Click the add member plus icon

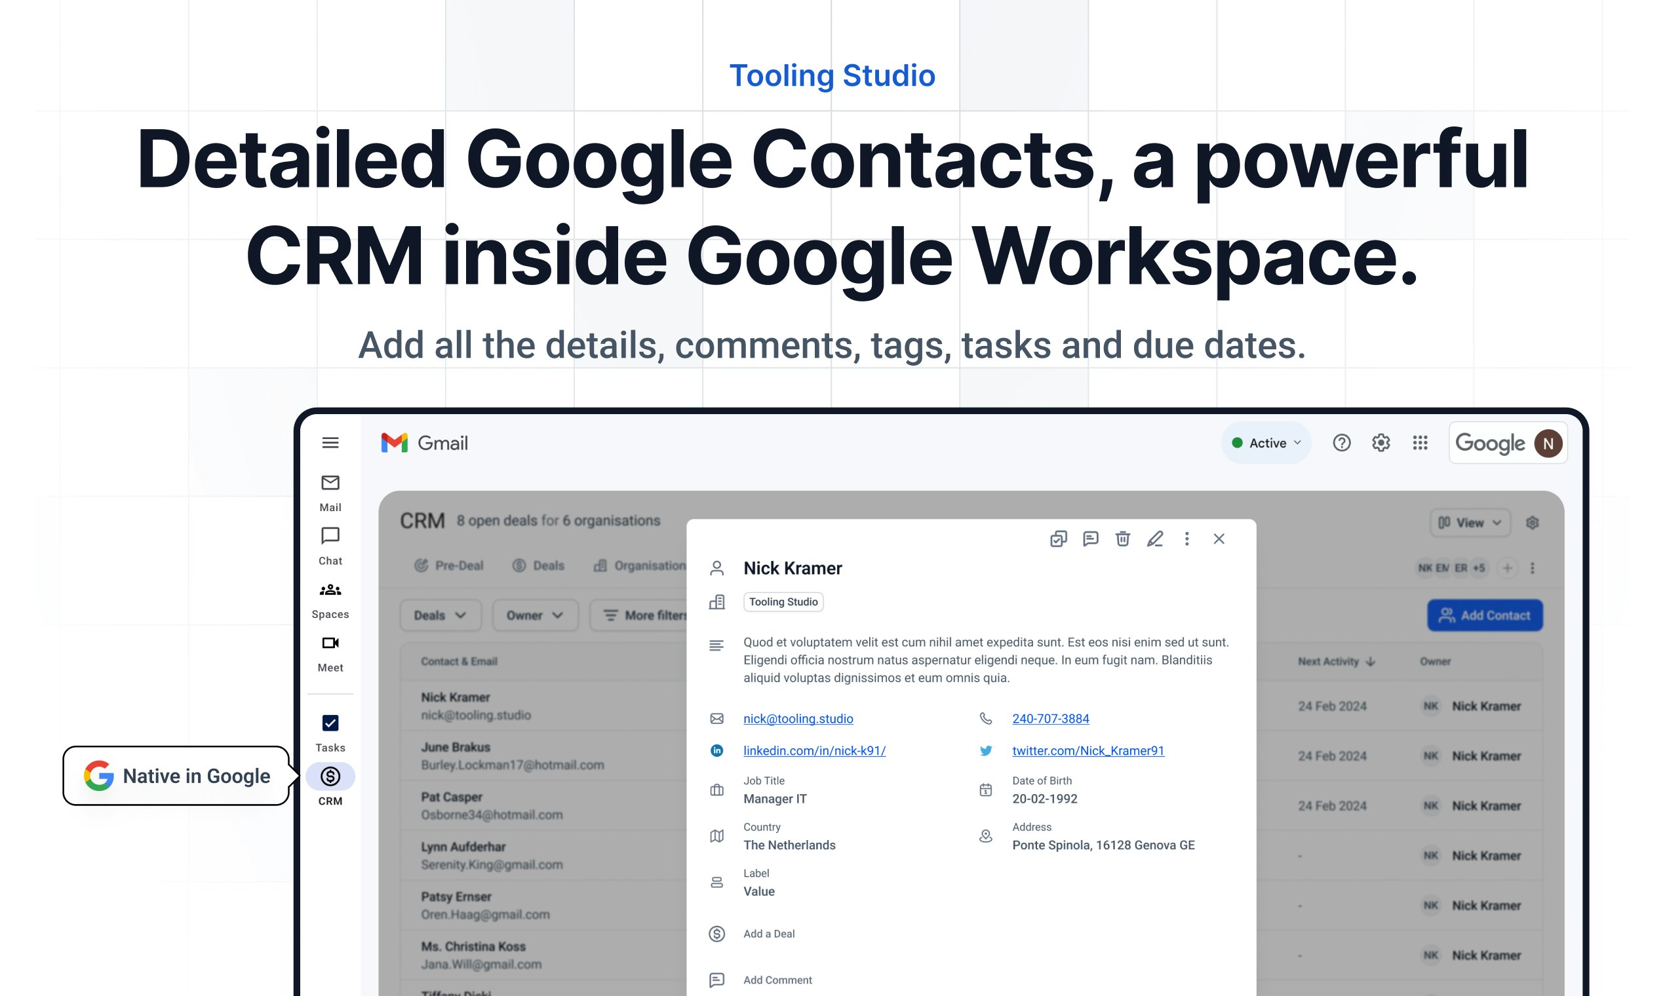coord(1507,569)
